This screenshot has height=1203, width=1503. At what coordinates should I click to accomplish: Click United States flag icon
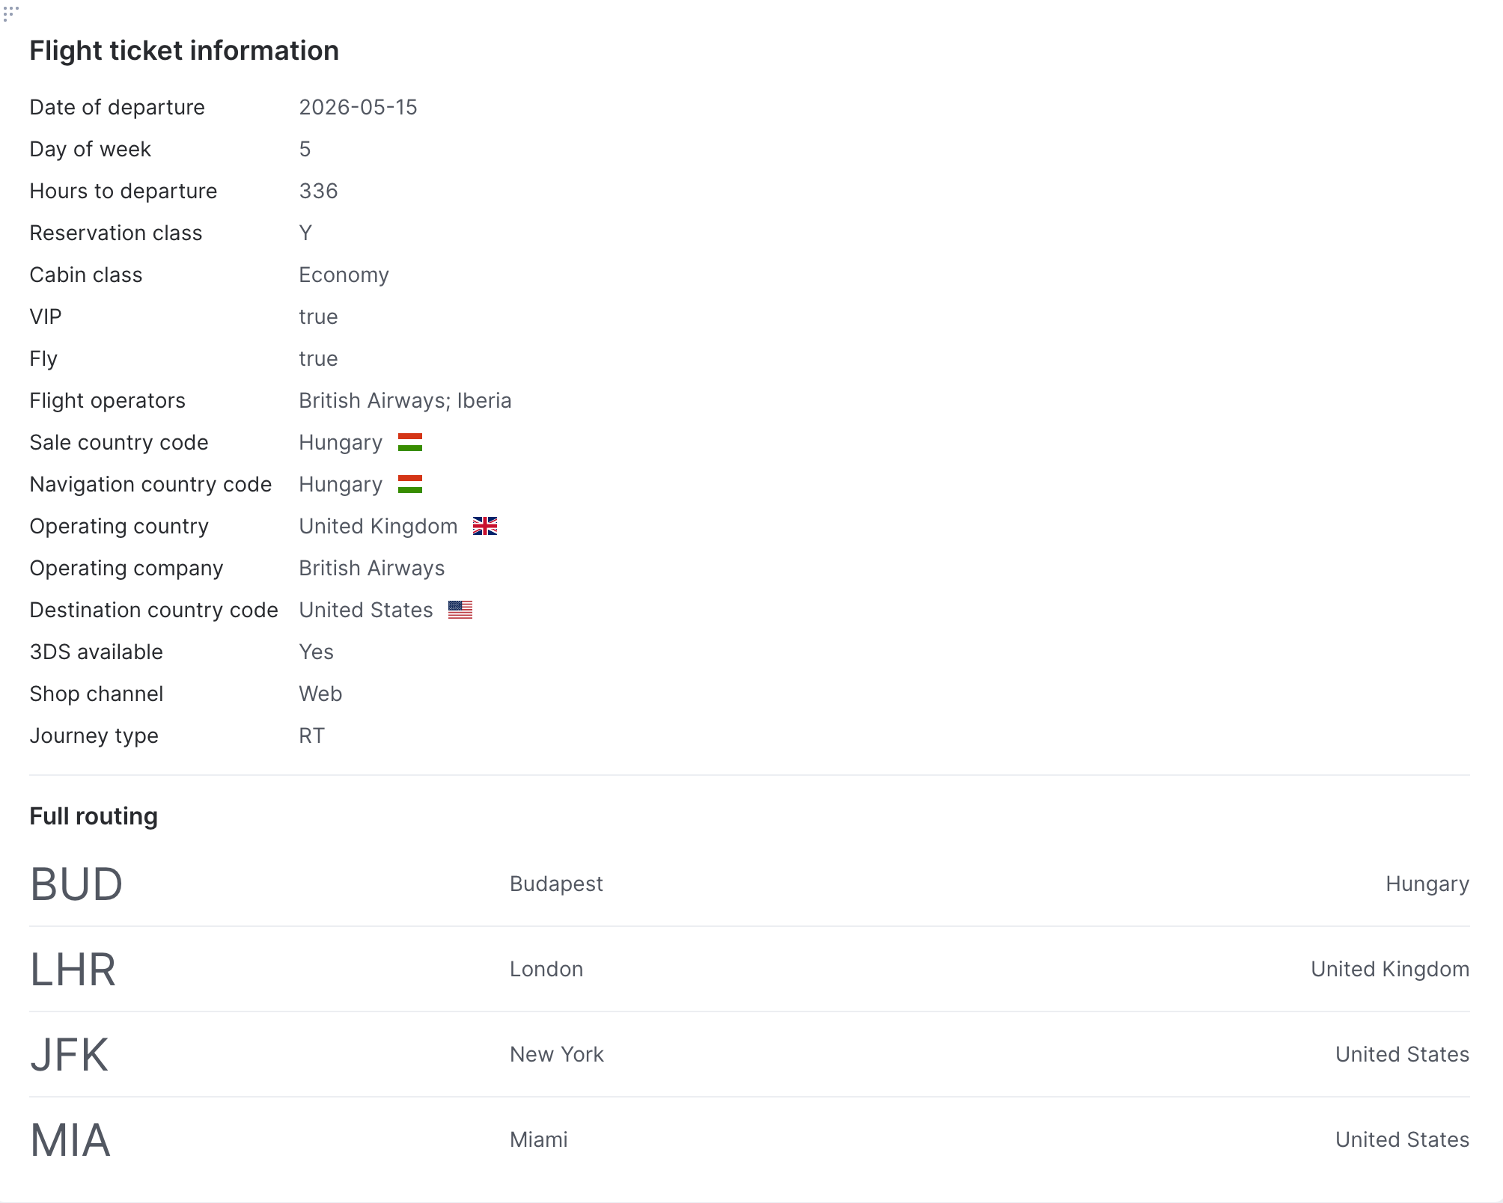tap(460, 610)
